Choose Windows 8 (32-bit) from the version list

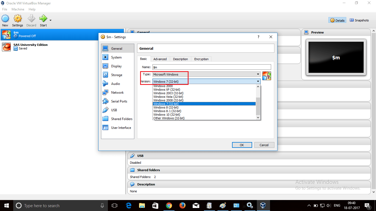point(204,107)
